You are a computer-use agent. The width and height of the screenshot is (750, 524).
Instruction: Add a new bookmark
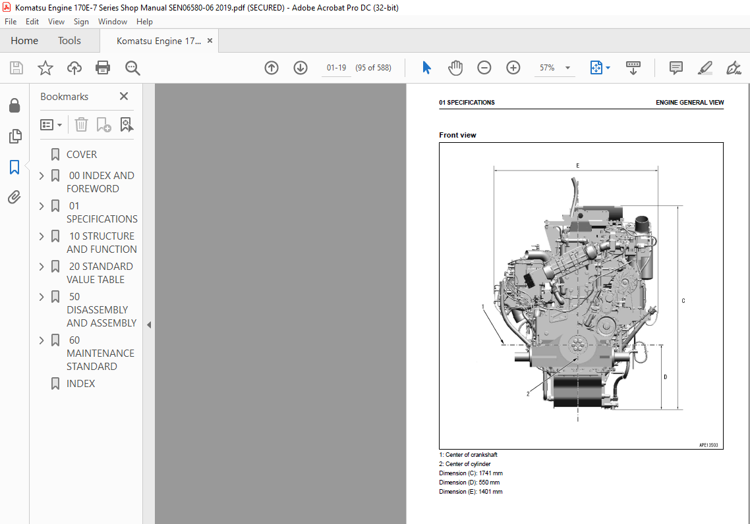coord(103,124)
